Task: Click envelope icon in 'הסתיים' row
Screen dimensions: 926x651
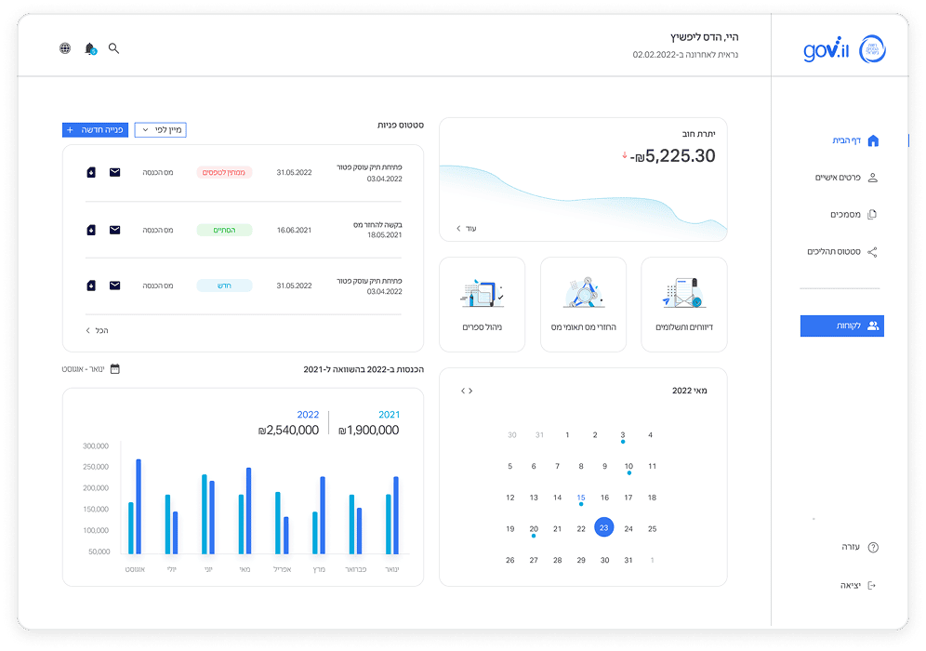Action: pos(114,230)
